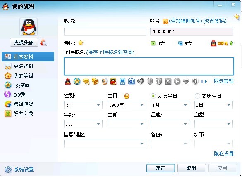Image resolution: width=242 pixels, height=177 pixels.
Task: Click the gray cube shield icon
Action: coord(159,81)
